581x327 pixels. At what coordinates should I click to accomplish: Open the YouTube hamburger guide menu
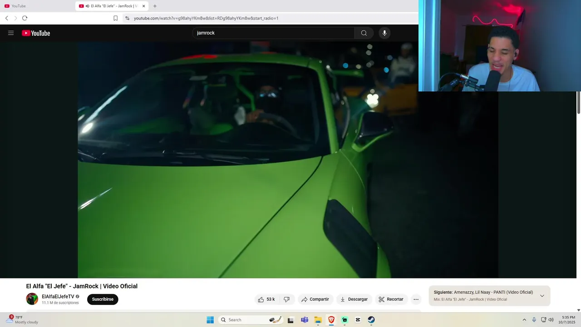(x=11, y=33)
